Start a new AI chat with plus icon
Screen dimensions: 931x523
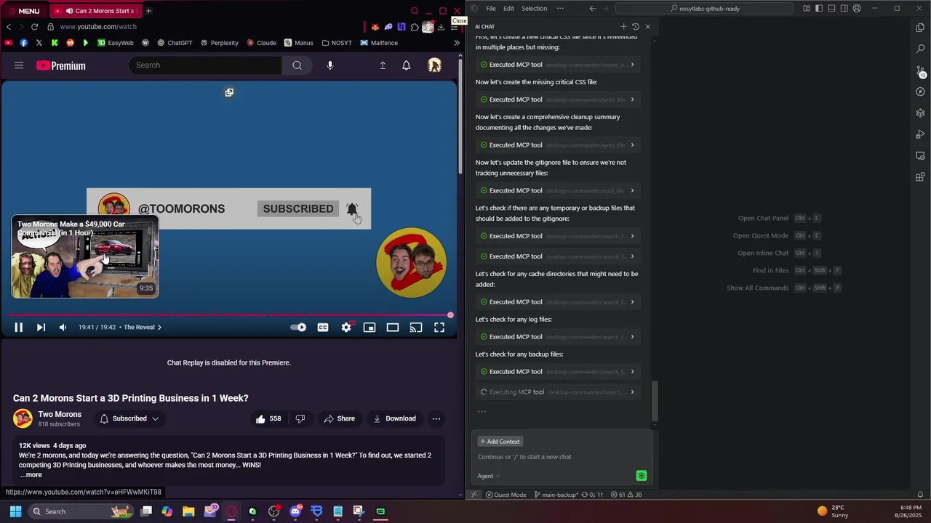(623, 27)
